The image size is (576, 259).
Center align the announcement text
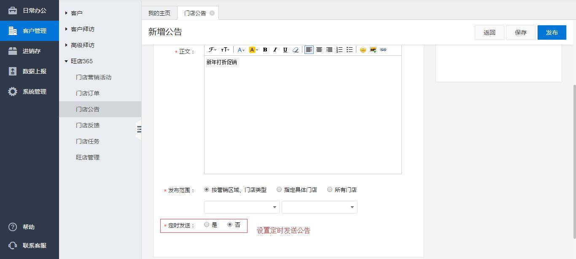[319, 50]
